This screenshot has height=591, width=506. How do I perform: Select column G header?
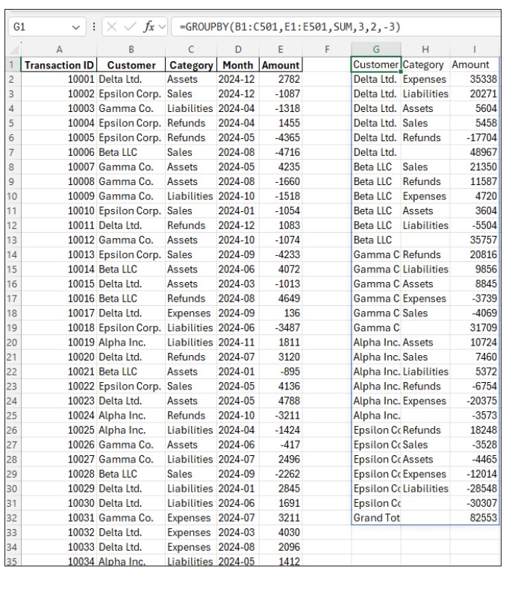pos(375,50)
